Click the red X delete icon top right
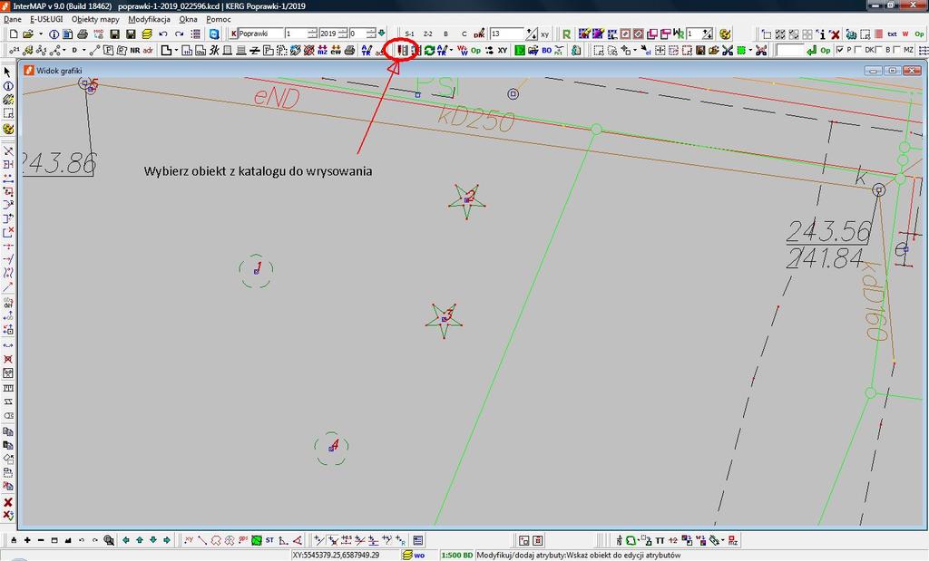Viewport: 929px width, 561px height. click(x=835, y=34)
